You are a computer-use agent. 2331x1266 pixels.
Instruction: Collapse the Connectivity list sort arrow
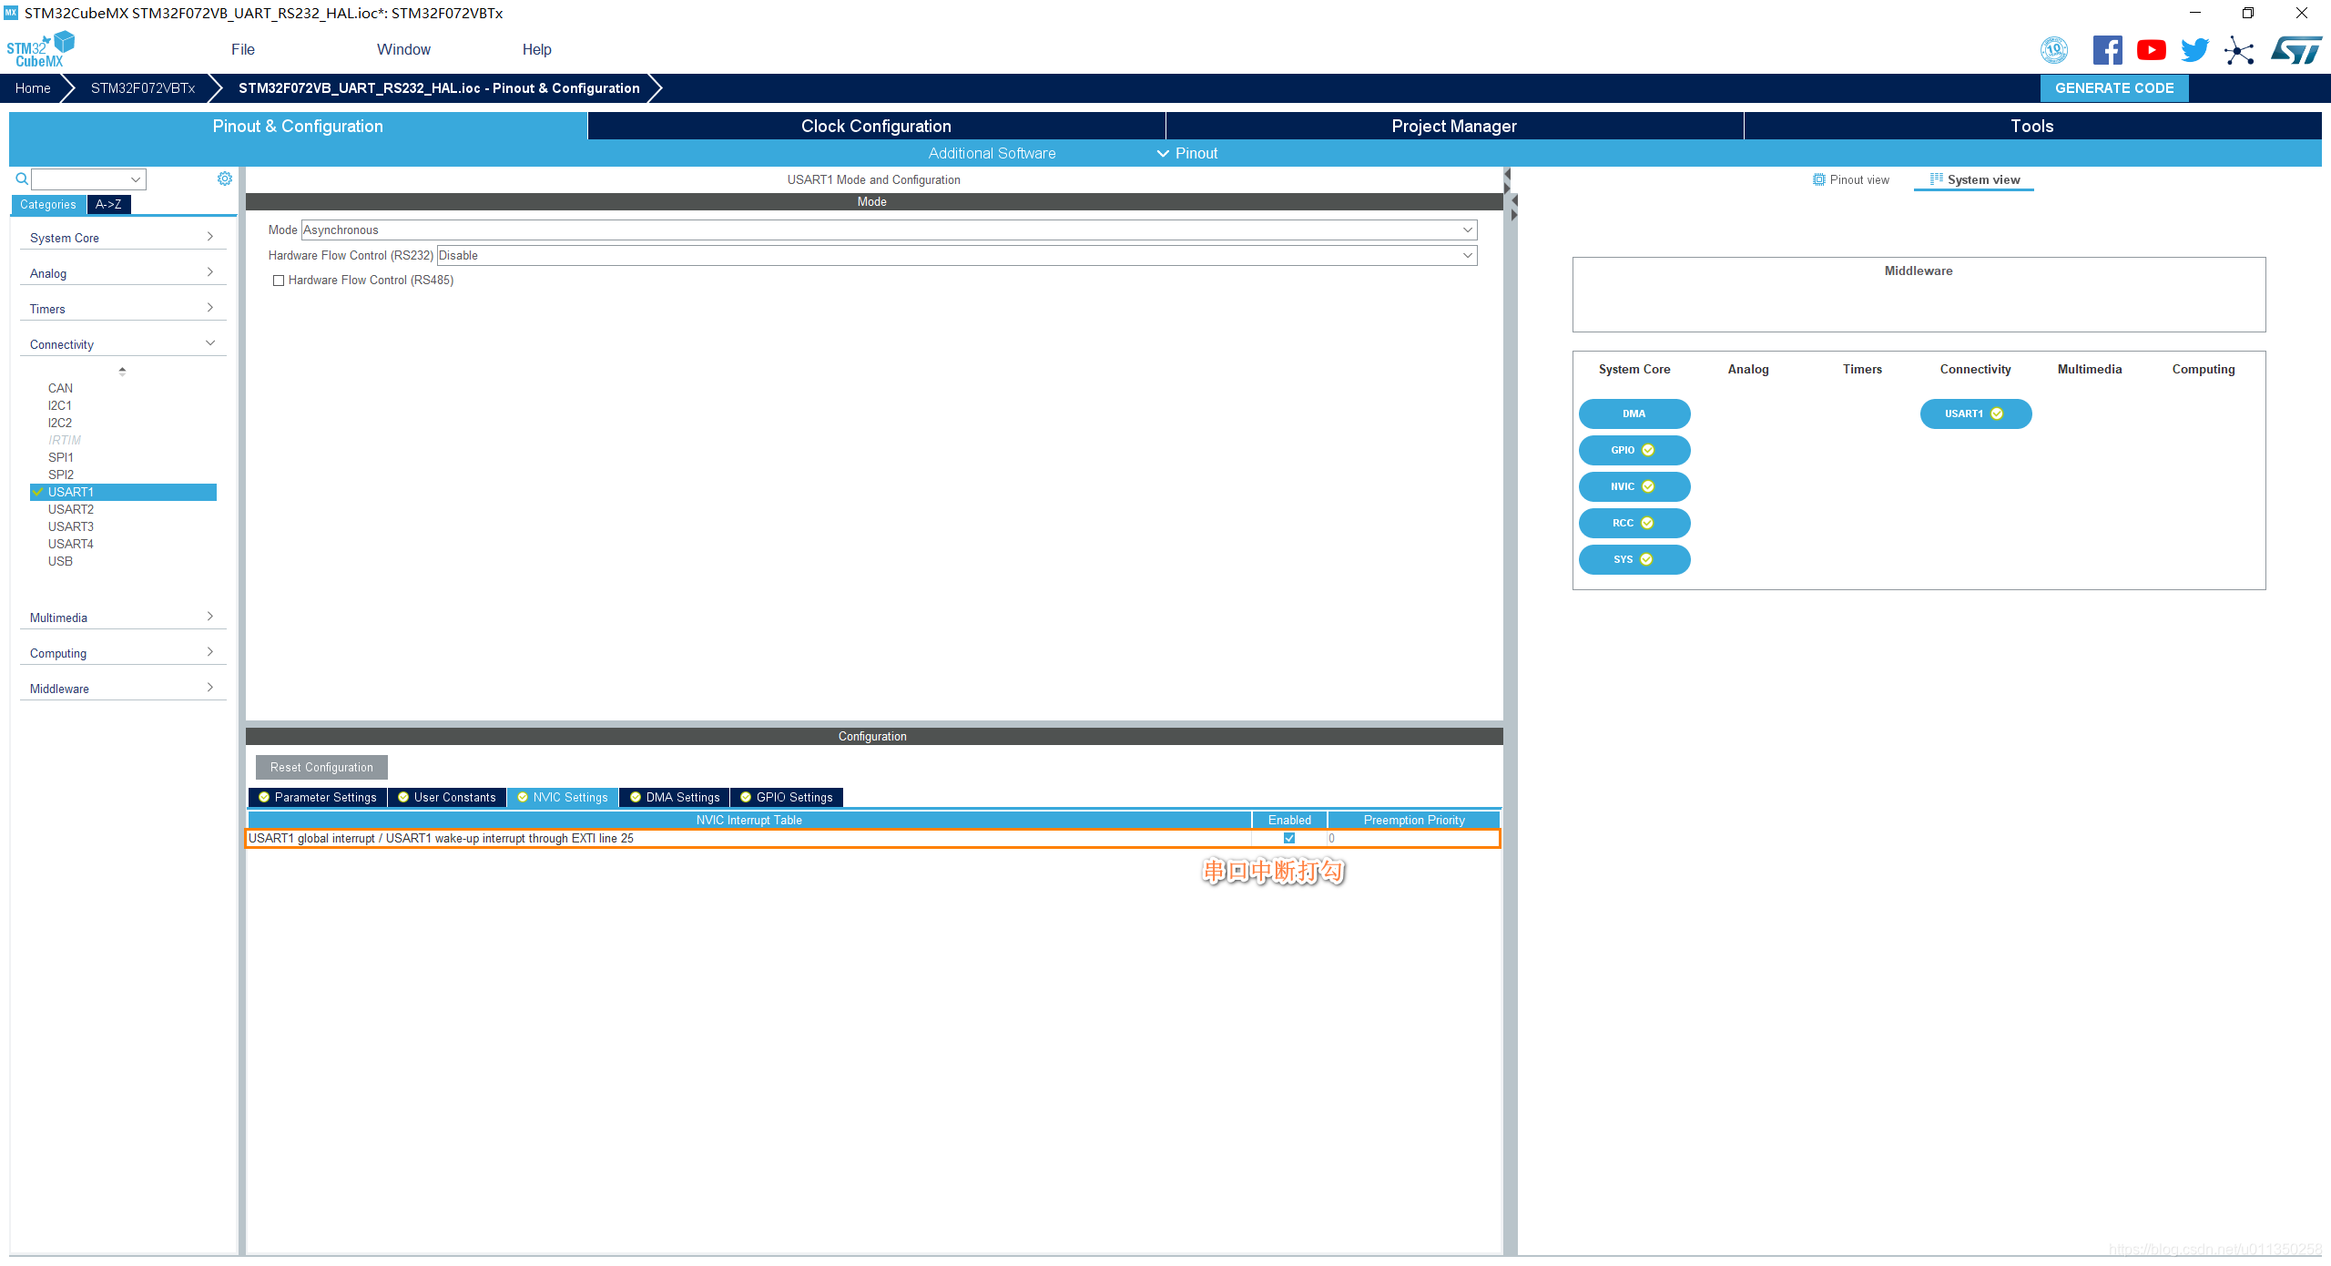122,371
